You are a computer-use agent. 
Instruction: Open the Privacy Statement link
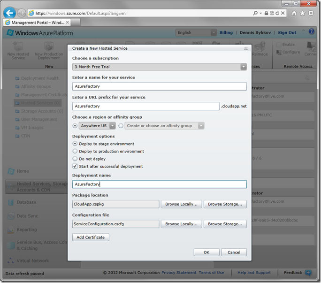pos(179,273)
